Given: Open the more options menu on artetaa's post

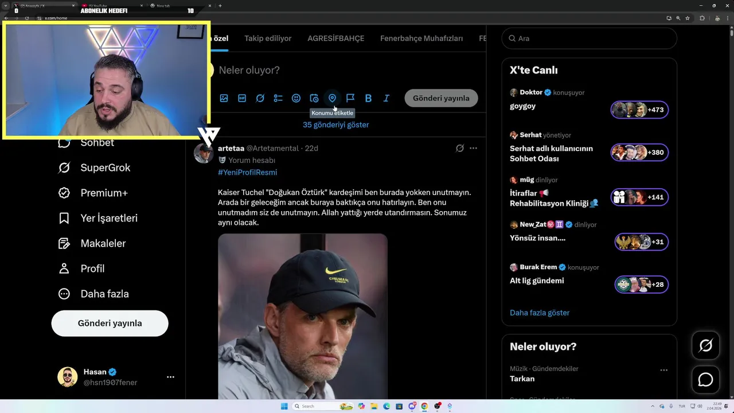Looking at the screenshot, I should pyautogui.click(x=473, y=148).
